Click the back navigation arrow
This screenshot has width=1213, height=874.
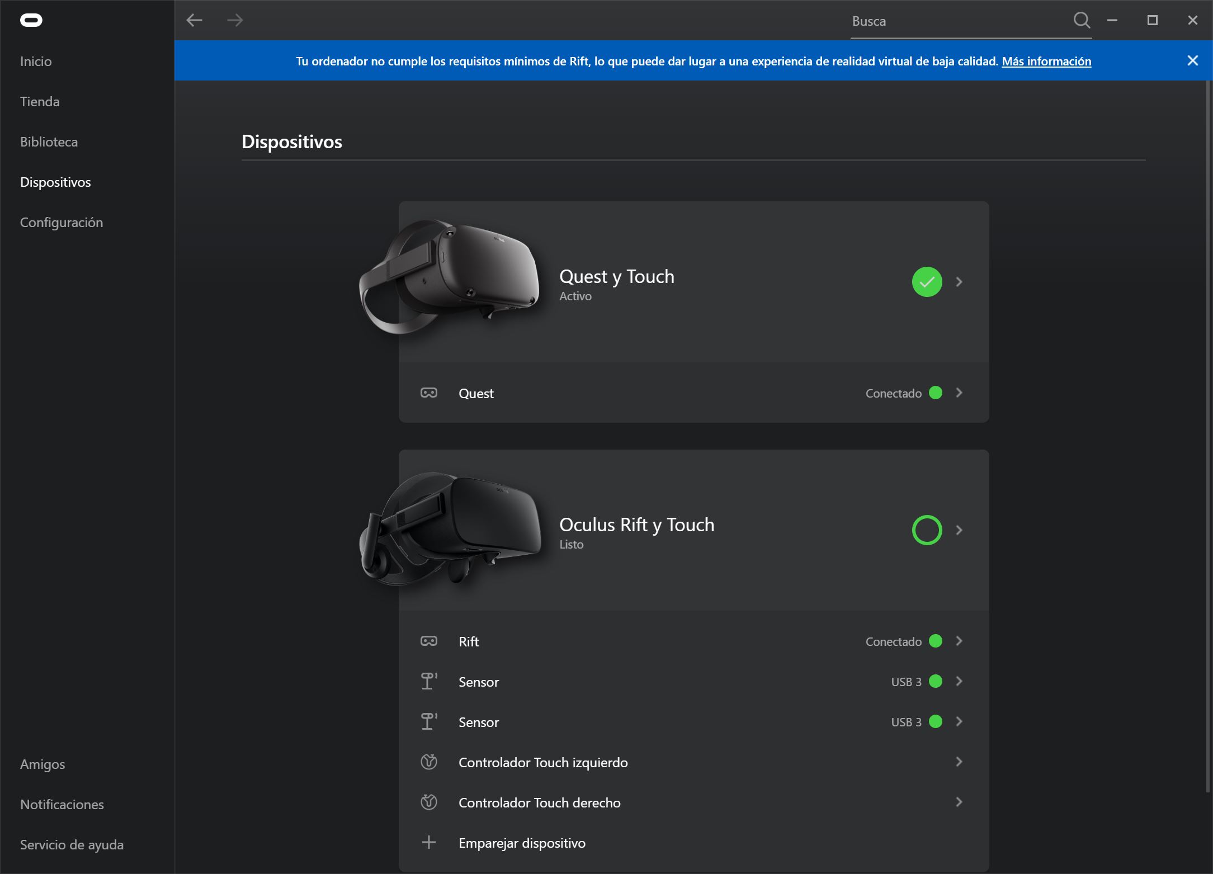click(x=195, y=20)
